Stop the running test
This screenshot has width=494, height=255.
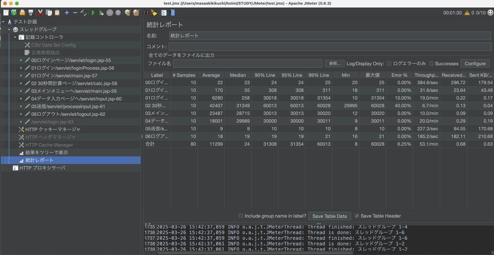coord(110,13)
